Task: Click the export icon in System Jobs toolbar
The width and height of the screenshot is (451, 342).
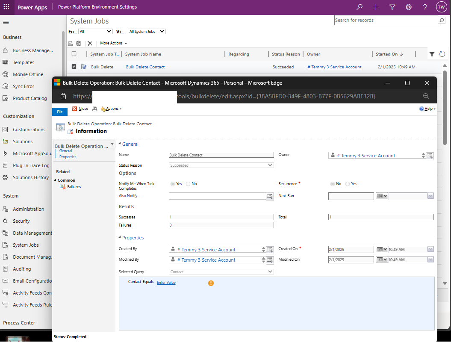Action: click(79, 43)
